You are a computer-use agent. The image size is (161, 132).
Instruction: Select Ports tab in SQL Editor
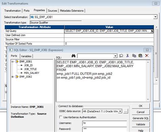tap(14, 56)
